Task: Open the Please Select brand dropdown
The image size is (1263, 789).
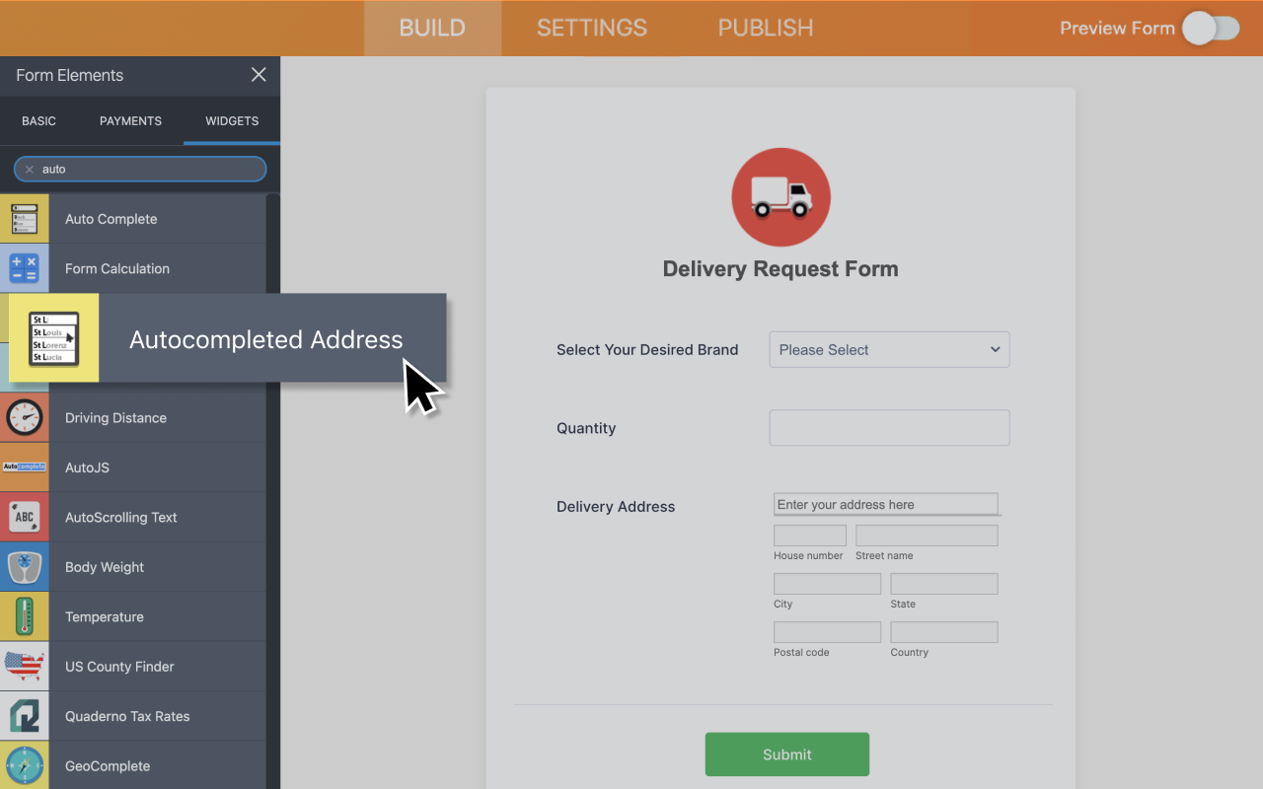Action: (x=888, y=349)
